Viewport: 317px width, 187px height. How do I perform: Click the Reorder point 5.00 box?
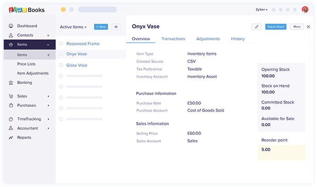(x=281, y=153)
